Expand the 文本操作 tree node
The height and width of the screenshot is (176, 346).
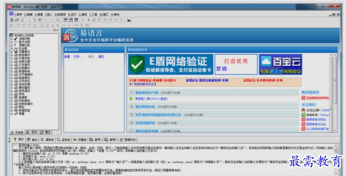(x=12, y=65)
